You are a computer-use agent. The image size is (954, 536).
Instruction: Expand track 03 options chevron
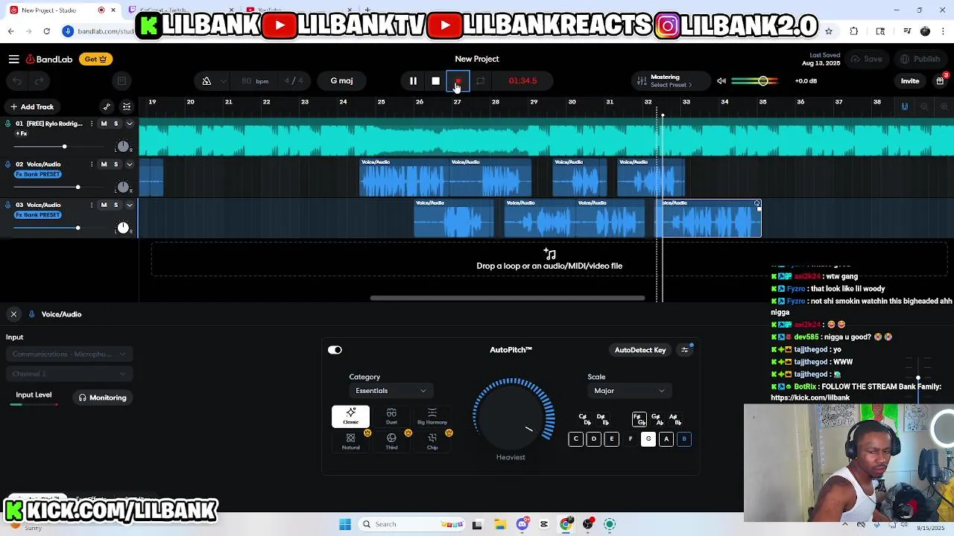click(129, 205)
